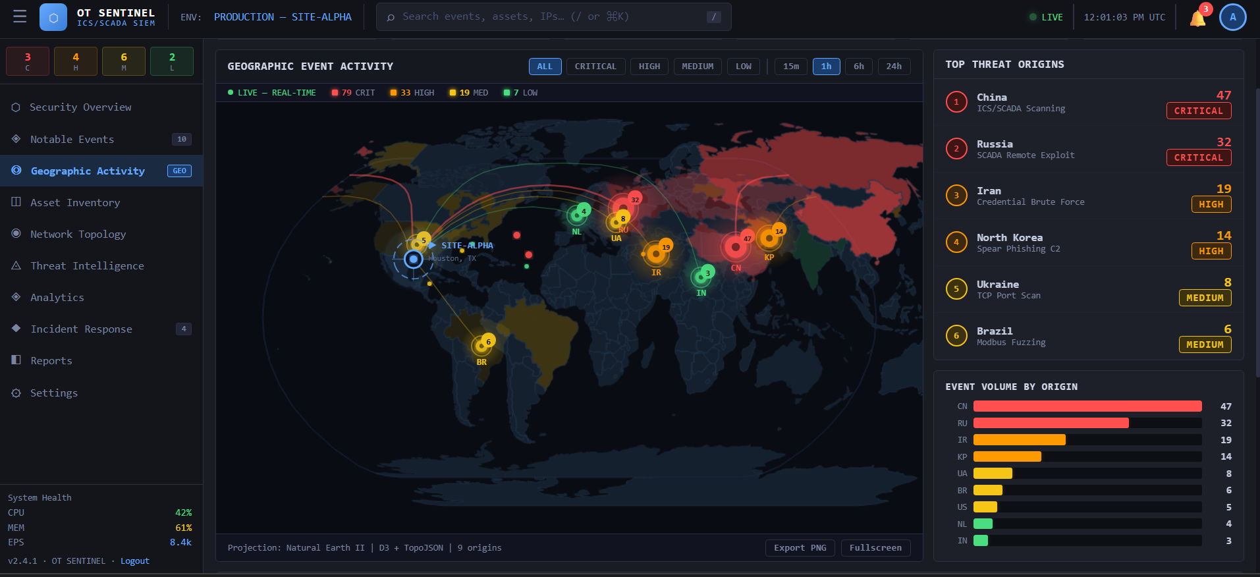This screenshot has width=1260, height=577.
Task: Open the critical alerts count tile
Action: 28,61
